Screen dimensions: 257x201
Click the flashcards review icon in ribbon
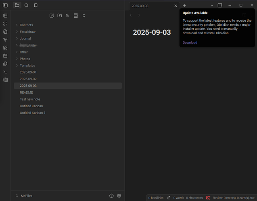pos(5,80)
